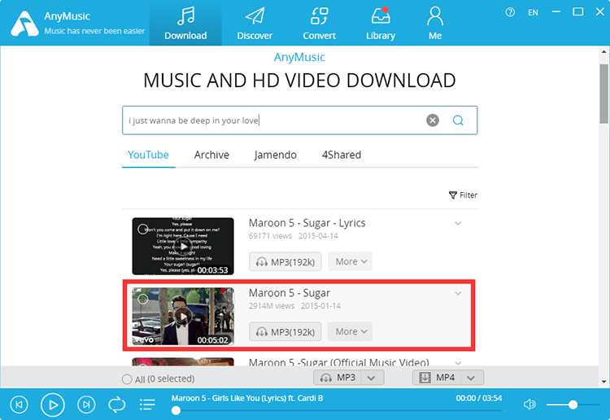This screenshot has height=420, width=610.
Task: Open More dropdown for Maroon 5 - Sugar
Action: click(x=350, y=331)
